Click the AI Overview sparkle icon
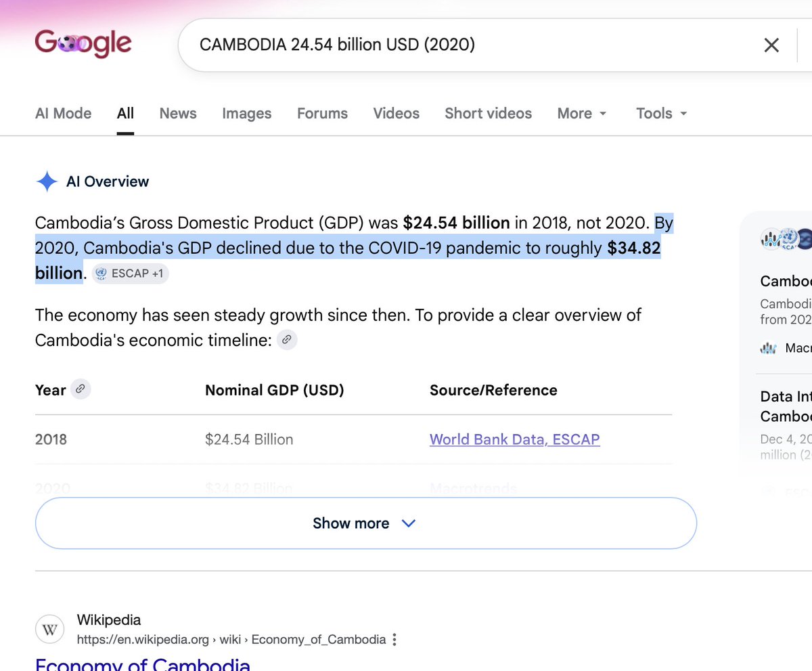The height and width of the screenshot is (671, 812). point(47,181)
